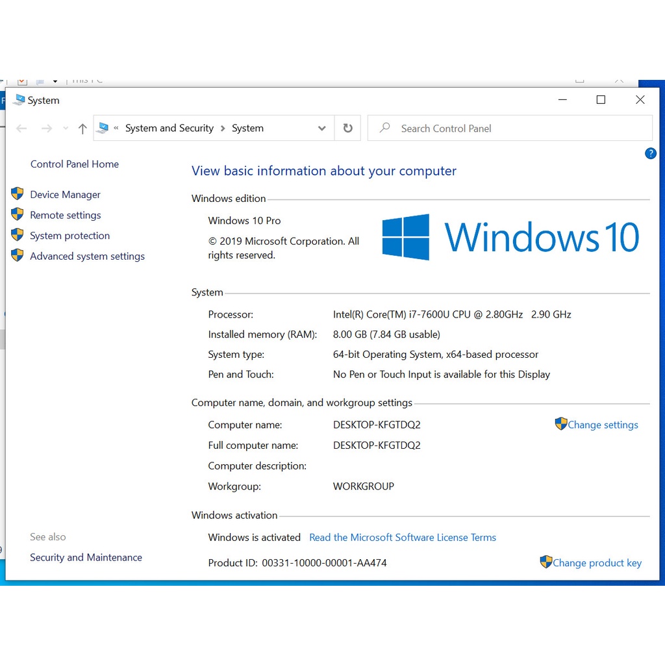The image size is (665, 665).
Task: Minimize the System window
Action: [562, 99]
